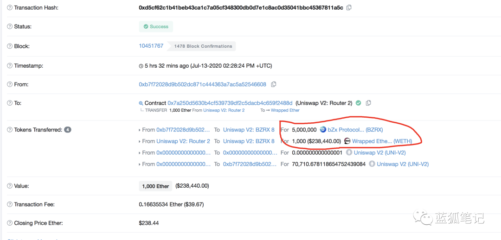
Task: Click the transaction fee 0.16635534 Ether
Action: pyautogui.click(x=171, y=204)
